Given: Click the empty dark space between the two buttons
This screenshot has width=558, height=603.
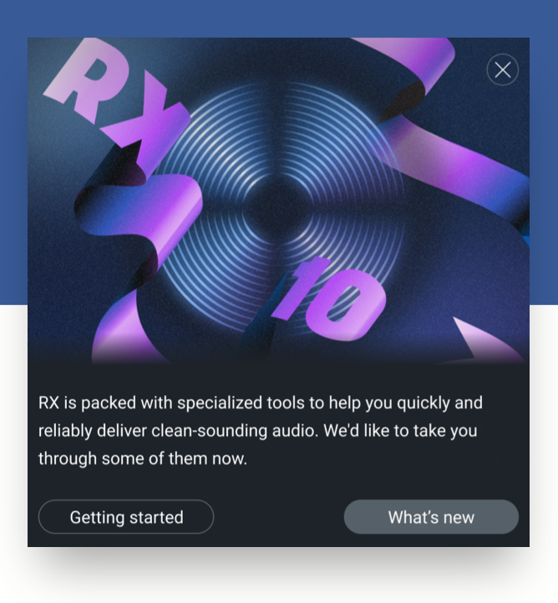Looking at the screenshot, I should click(x=279, y=517).
